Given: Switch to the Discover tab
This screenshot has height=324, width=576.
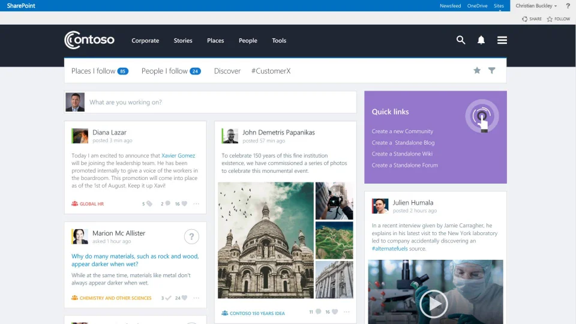Looking at the screenshot, I should 227,71.
